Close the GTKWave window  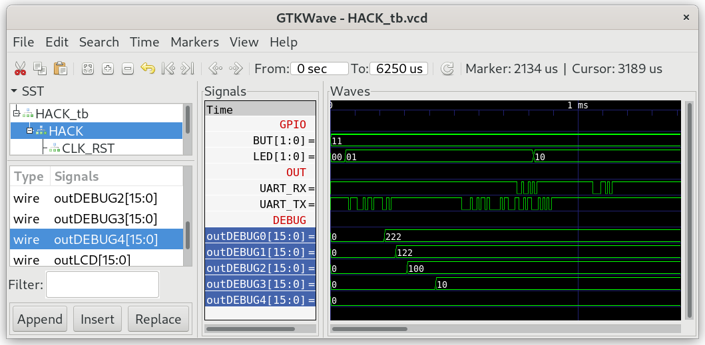686,17
